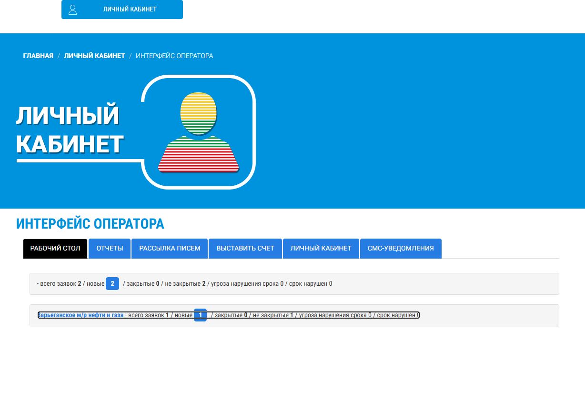The image size is (585, 411).
Task: Click 'срок нарушен 0' in first summary row
Action: tap(311, 284)
